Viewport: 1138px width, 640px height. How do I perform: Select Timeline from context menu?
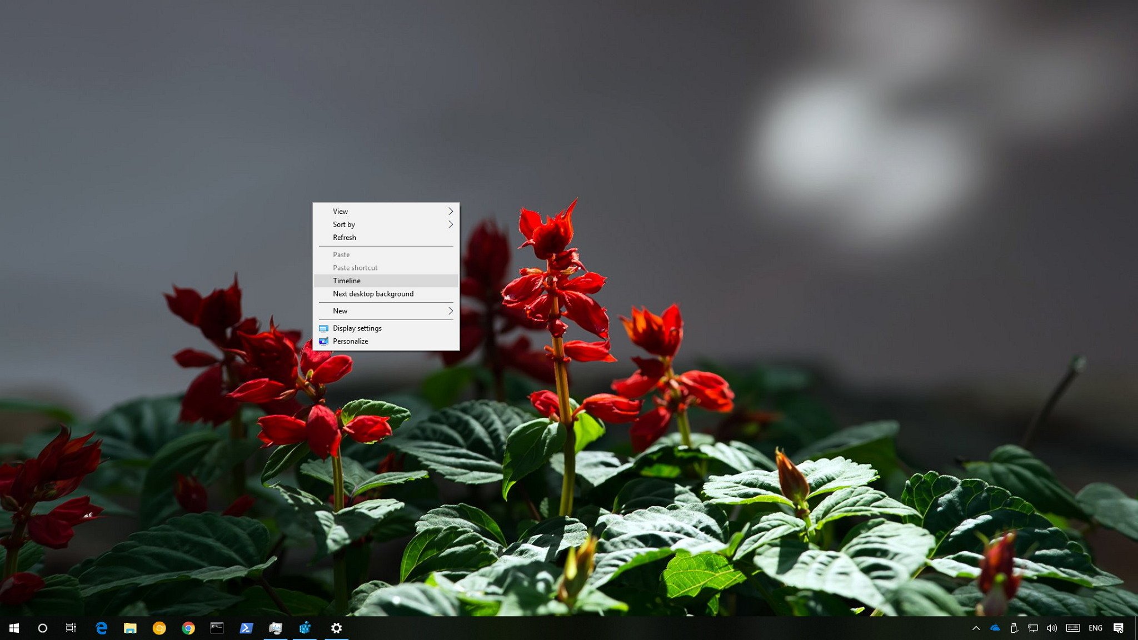386,280
